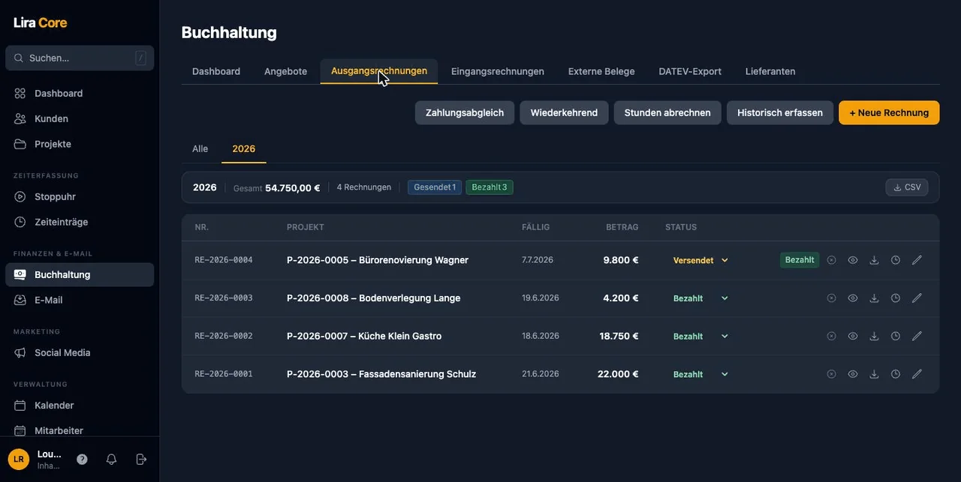Open E-Mail in the sidebar
Image resolution: width=961 pixels, height=482 pixels.
pyautogui.click(x=80, y=300)
